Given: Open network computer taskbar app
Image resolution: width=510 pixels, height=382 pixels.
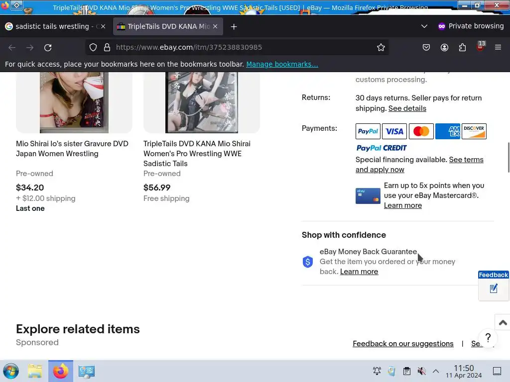Looking at the screenshot, I should click(x=87, y=371).
